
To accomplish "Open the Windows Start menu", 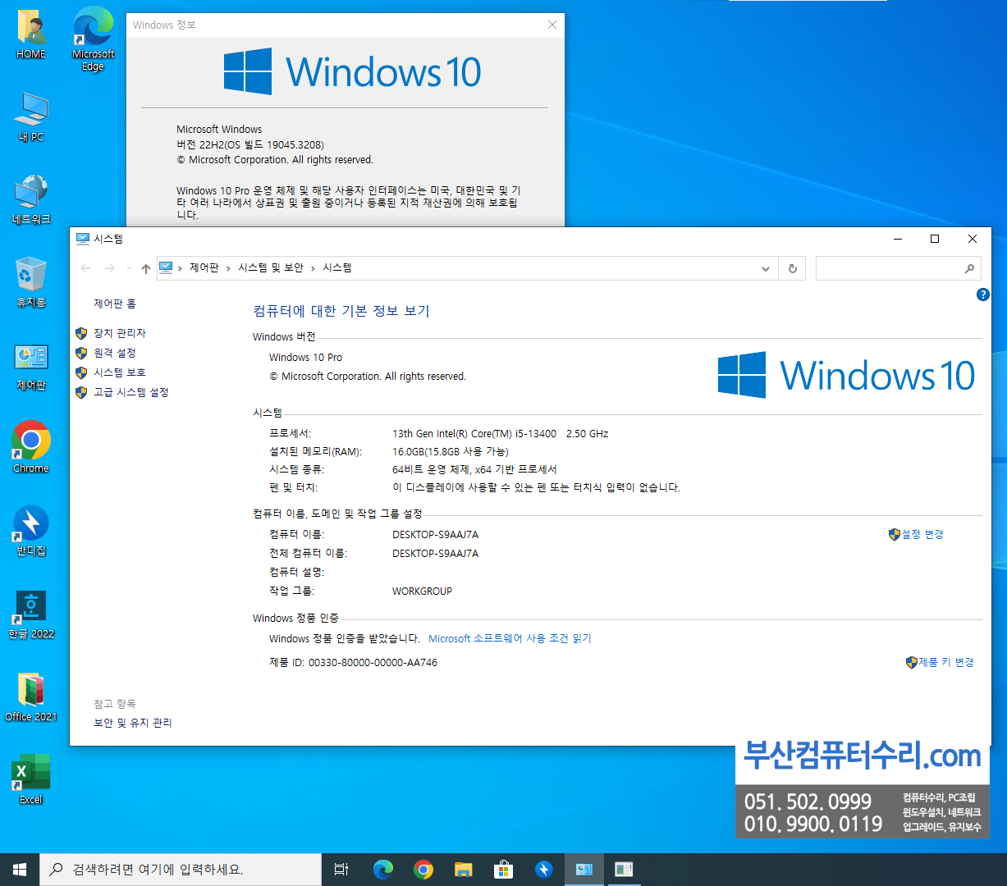I will tap(20, 870).
